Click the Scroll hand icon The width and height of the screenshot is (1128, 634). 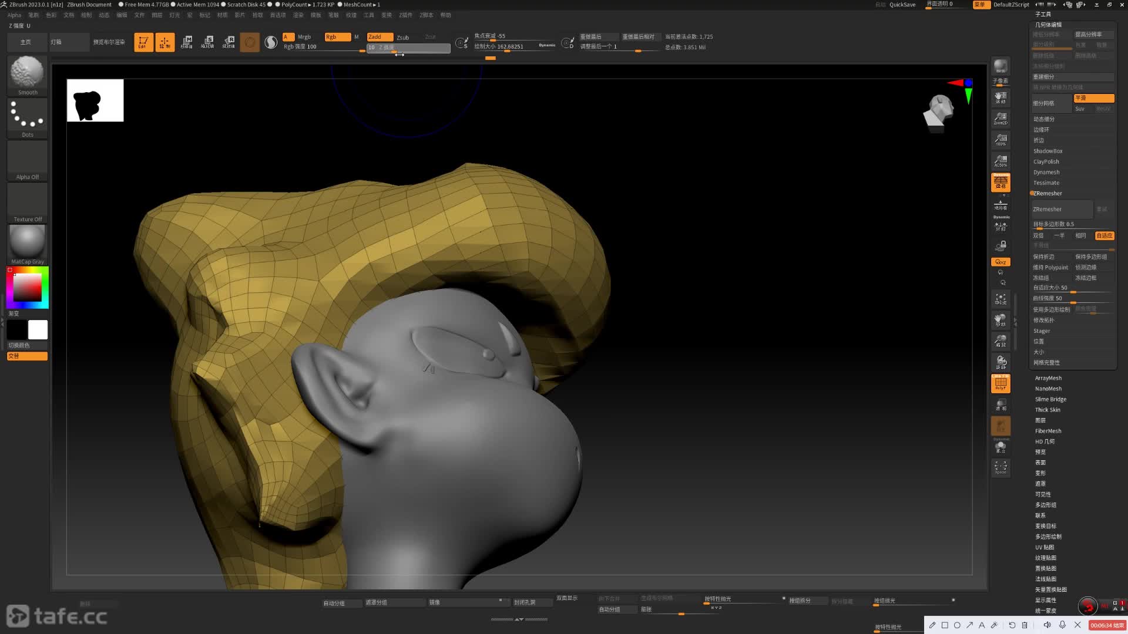pos(1001,97)
